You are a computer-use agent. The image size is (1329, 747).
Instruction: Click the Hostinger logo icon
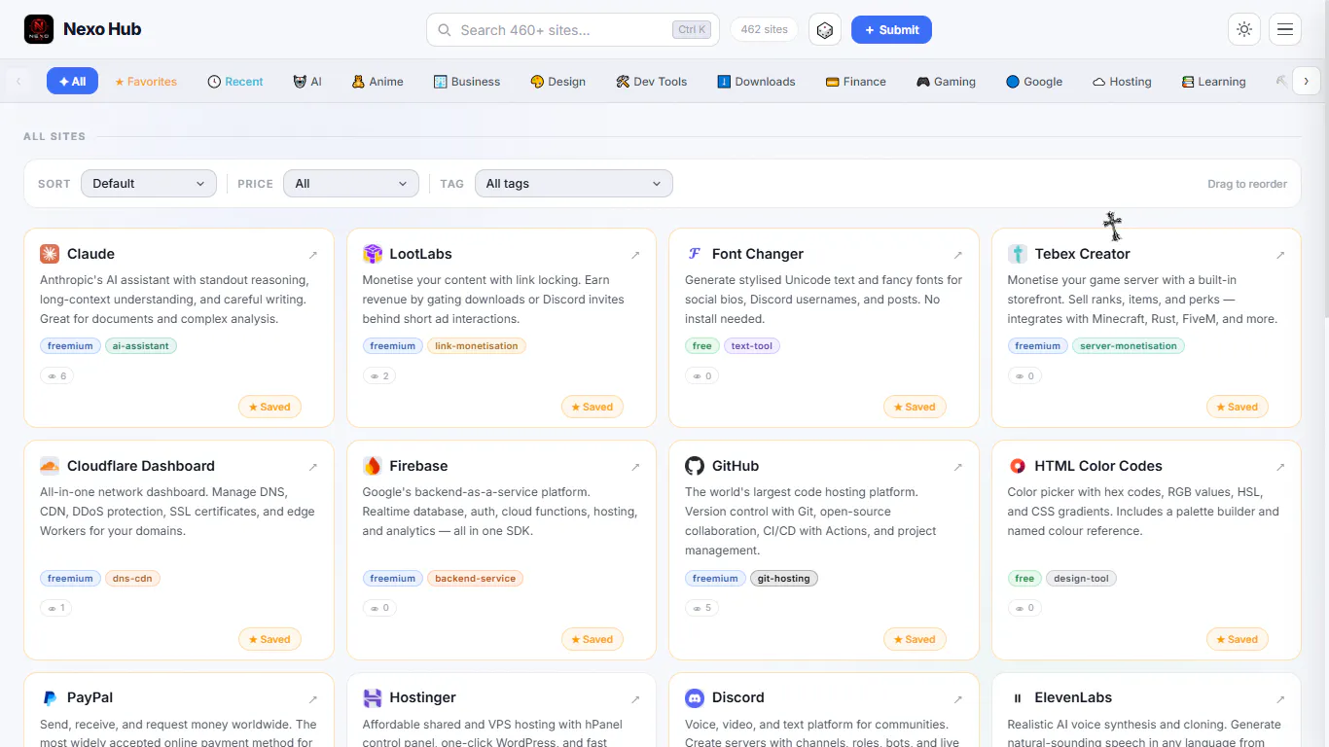point(373,697)
